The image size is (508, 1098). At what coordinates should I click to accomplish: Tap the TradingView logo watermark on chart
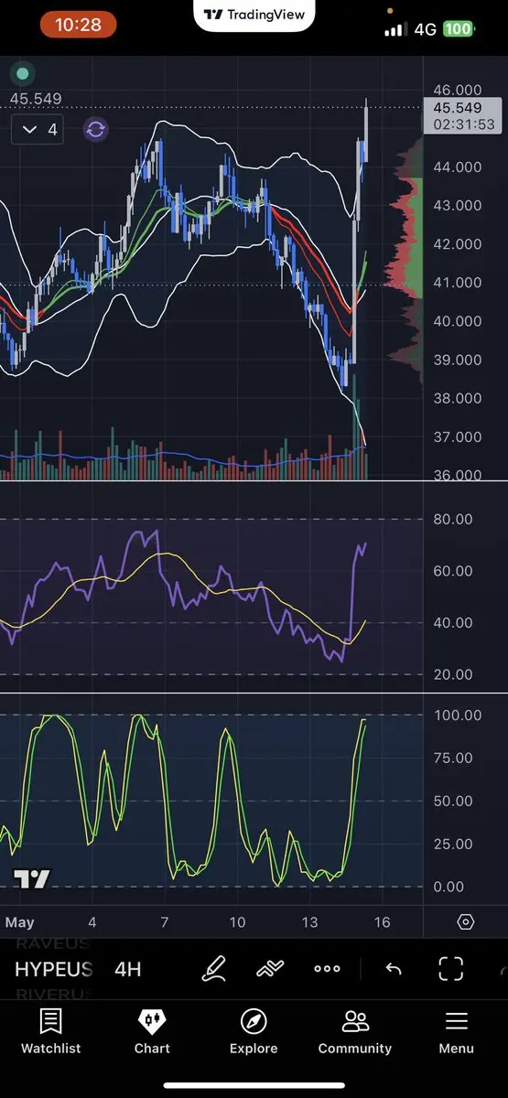32,879
